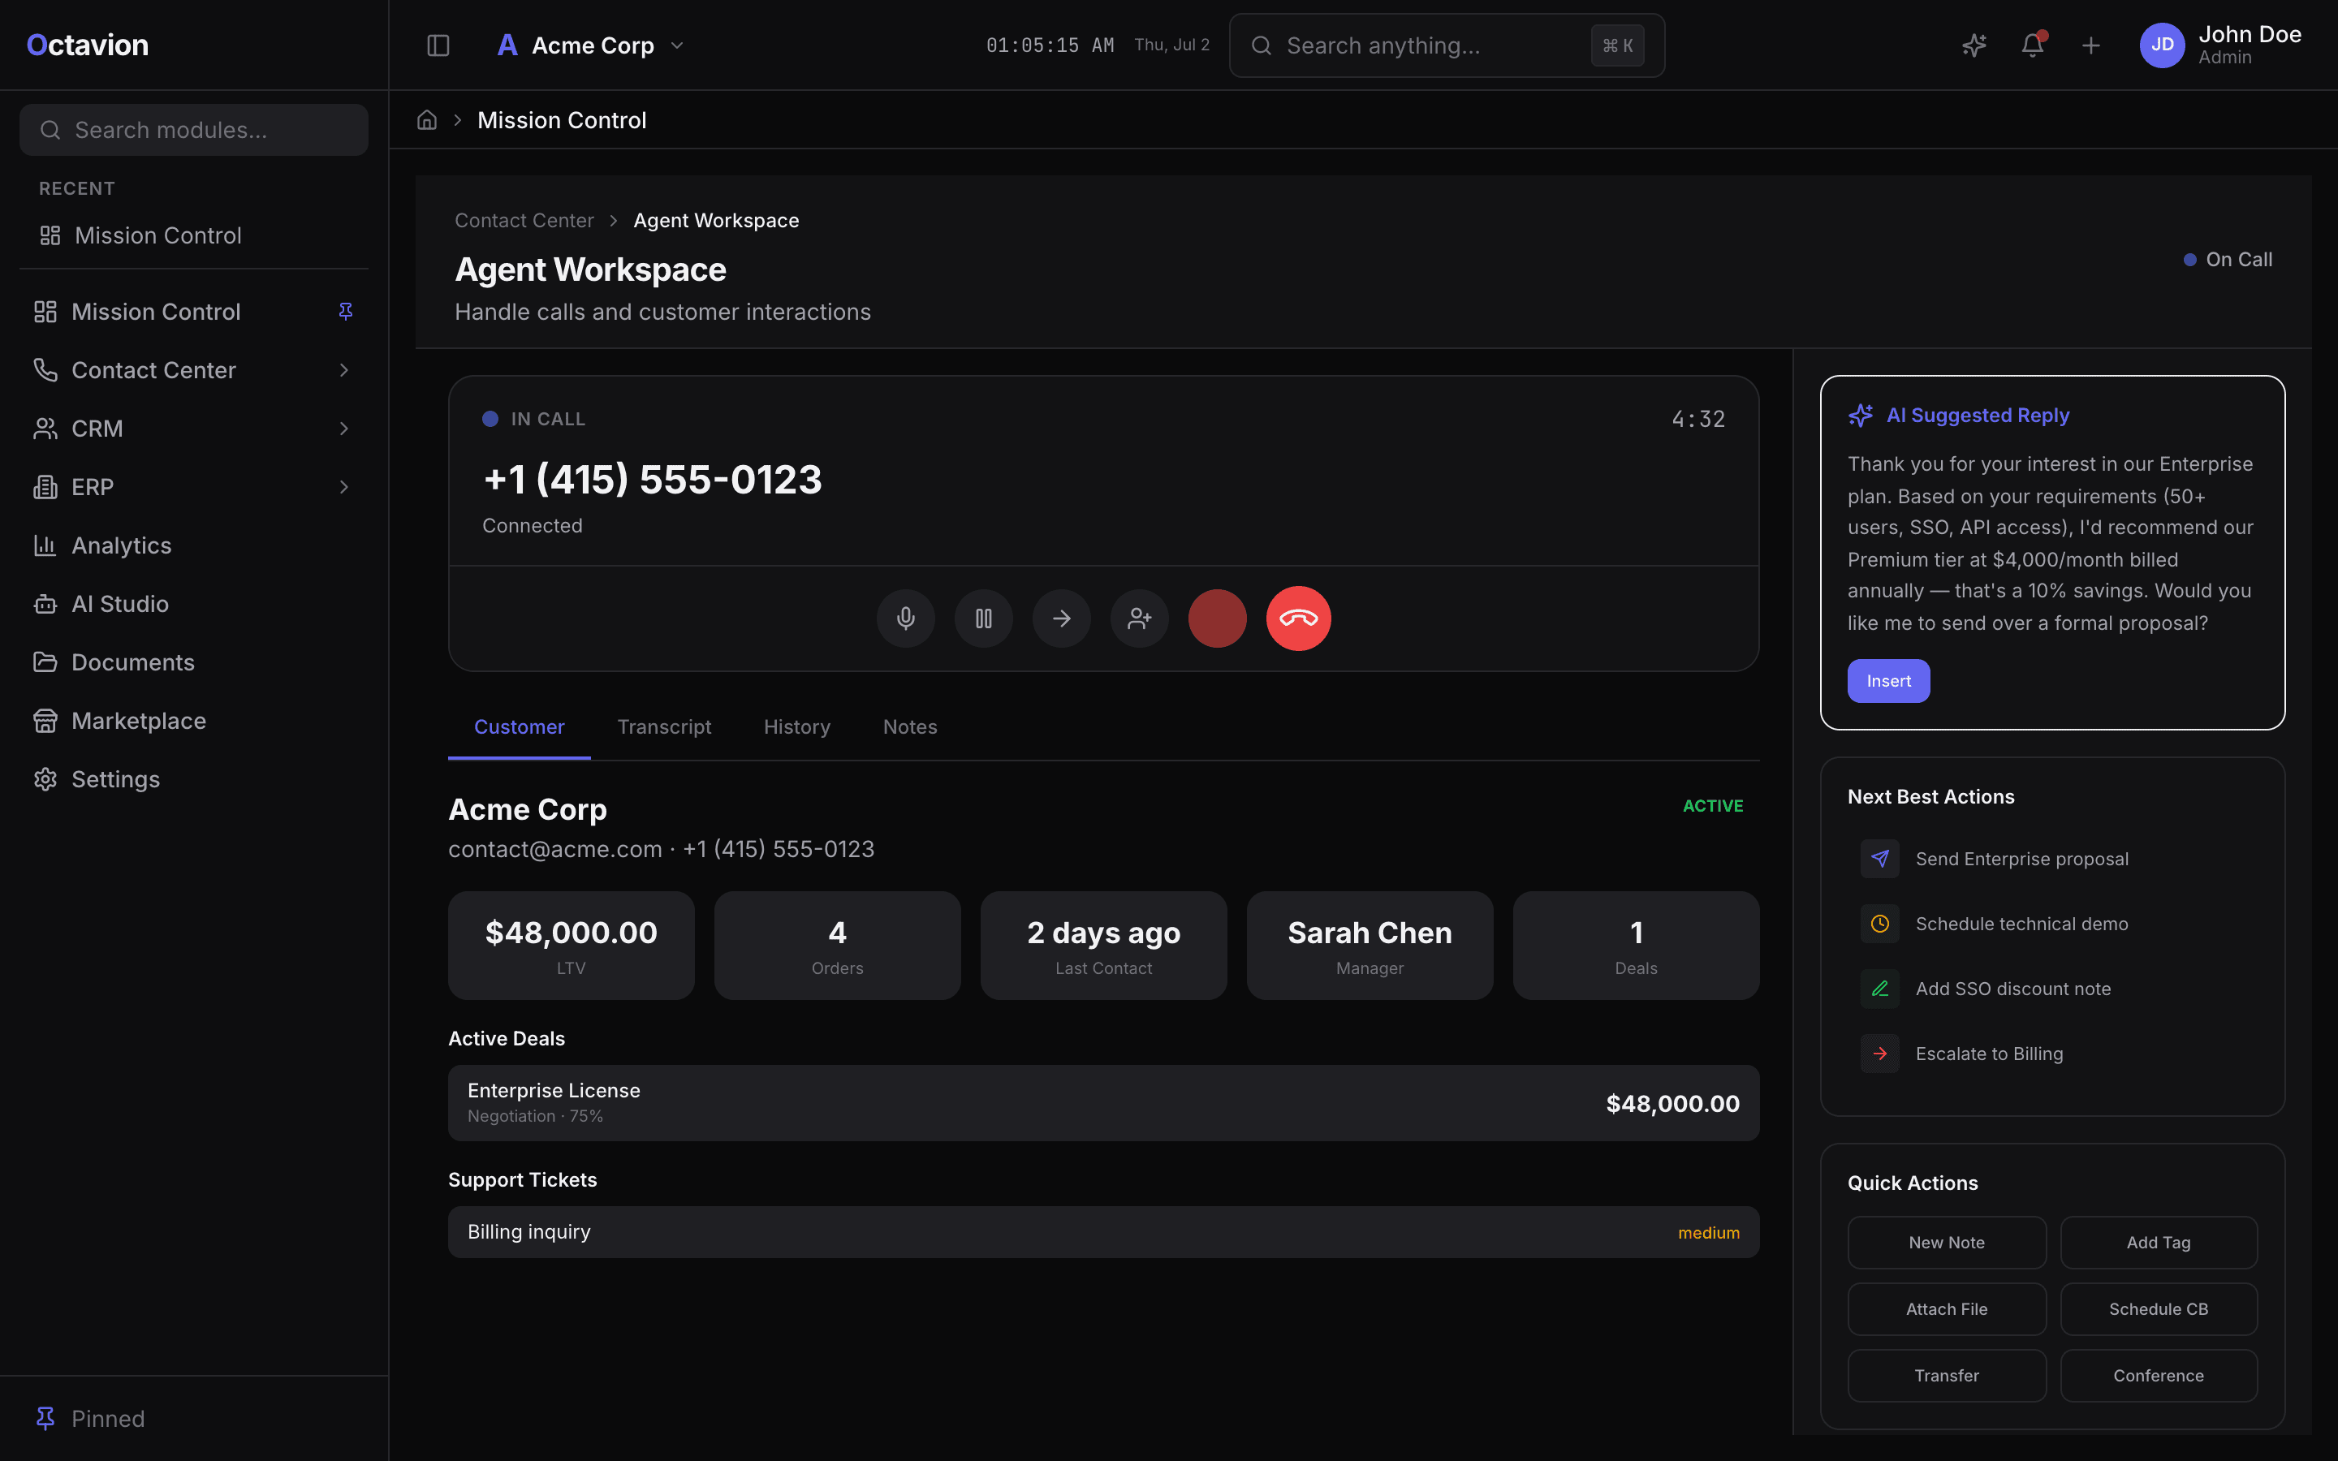Image resolution: width=2338 pixels, height=1461 pixels.
Task: Switch to the Transcript tab
Action: (x=664, y=726)
